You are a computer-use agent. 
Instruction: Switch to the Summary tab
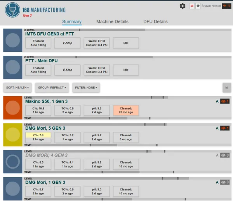[x=72, y=22]
